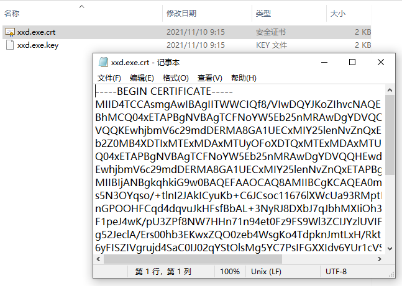Screen dimensions: 402x286
Task: Click the Notepad icon in title bar
Action: [x=103, y=62]
